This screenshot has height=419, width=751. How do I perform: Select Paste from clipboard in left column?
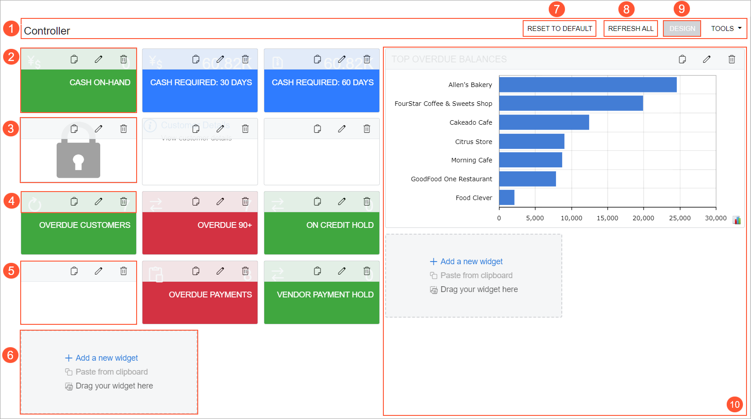coord(111,372)
